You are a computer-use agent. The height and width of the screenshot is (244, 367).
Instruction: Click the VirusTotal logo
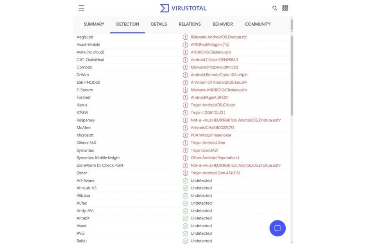183,8
